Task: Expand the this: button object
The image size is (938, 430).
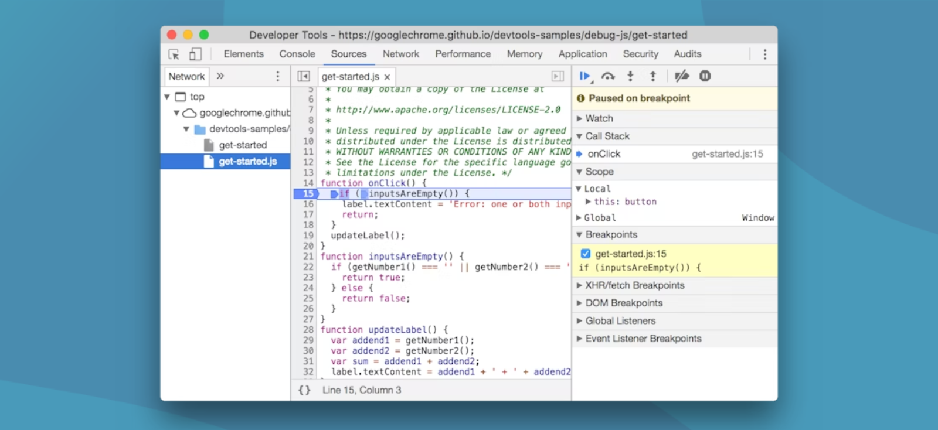Action: (x=588, y=202)
